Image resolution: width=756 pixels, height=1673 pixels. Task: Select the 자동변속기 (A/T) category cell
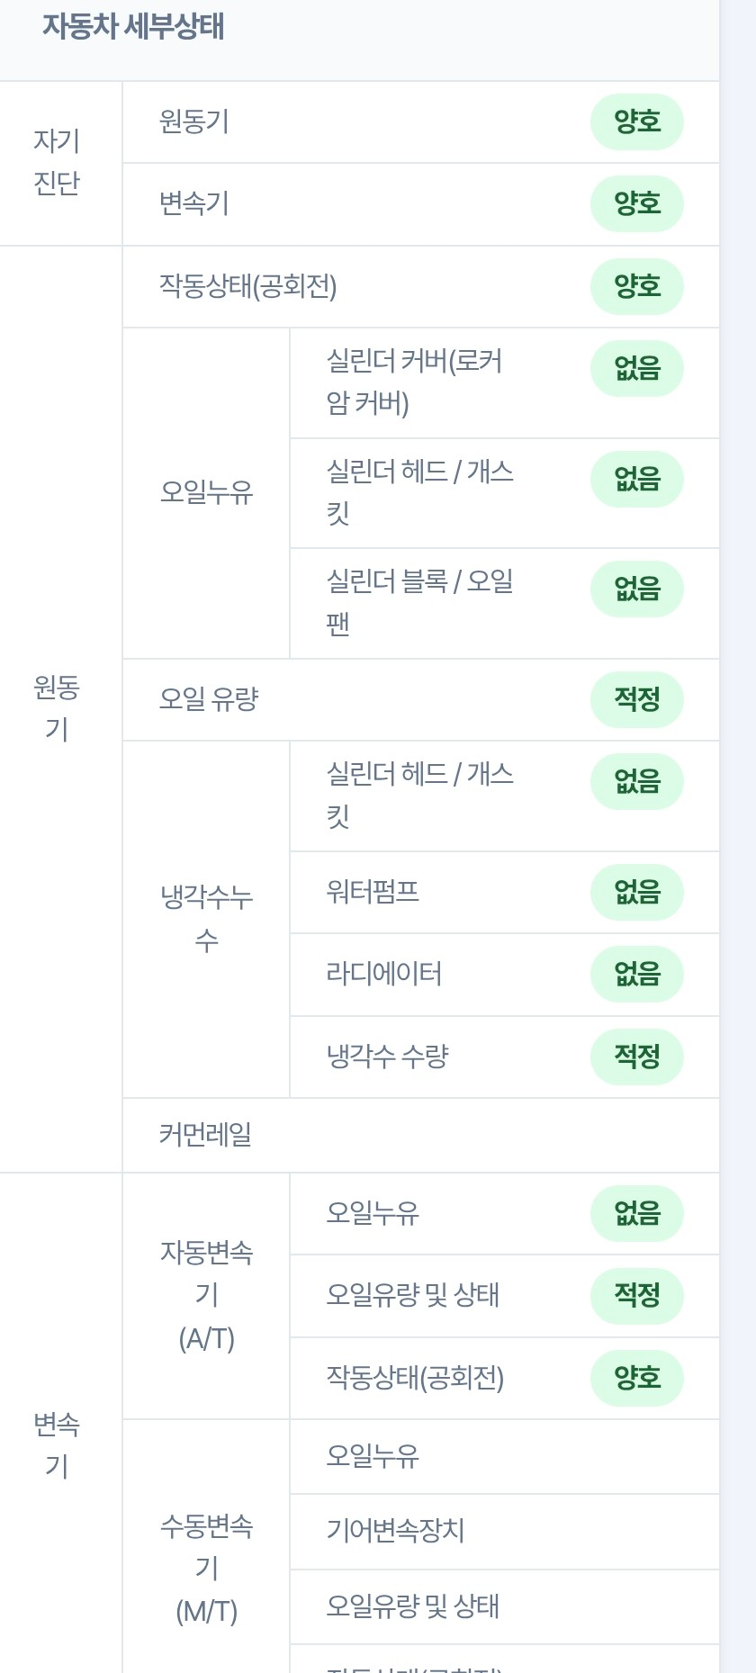coord(206,1296)
